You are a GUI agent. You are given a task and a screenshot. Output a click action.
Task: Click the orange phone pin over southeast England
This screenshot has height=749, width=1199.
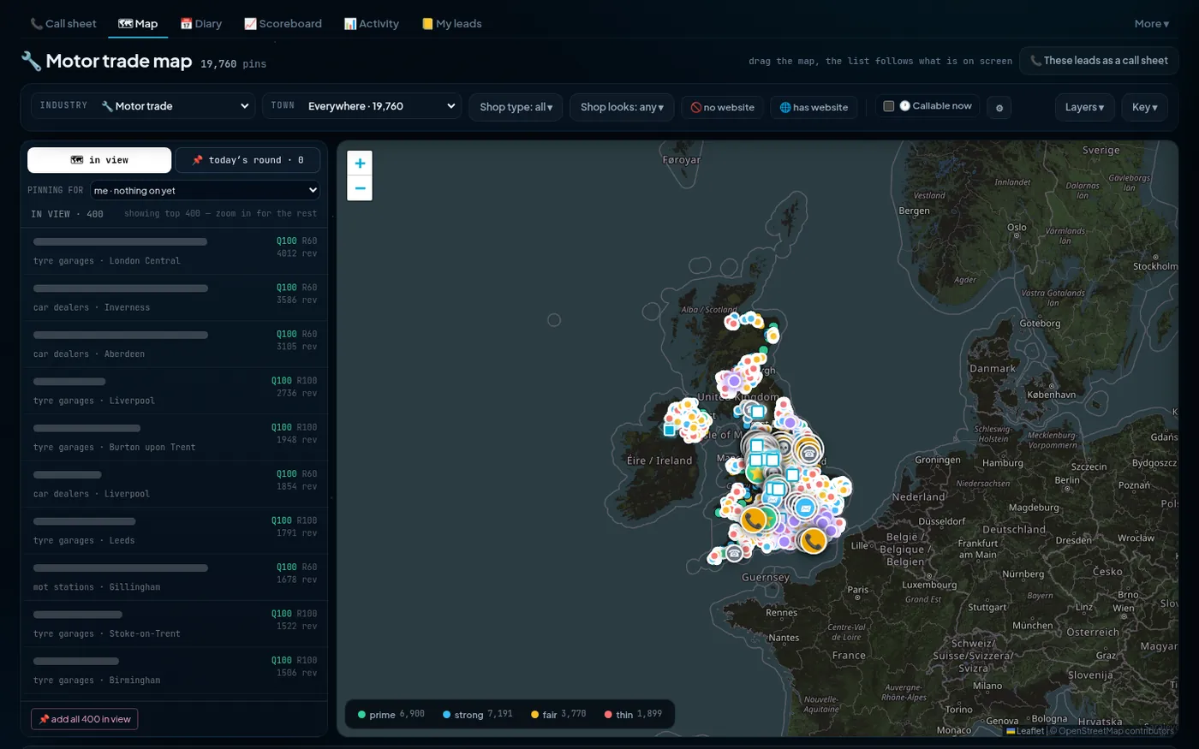[x=813, y=540]
